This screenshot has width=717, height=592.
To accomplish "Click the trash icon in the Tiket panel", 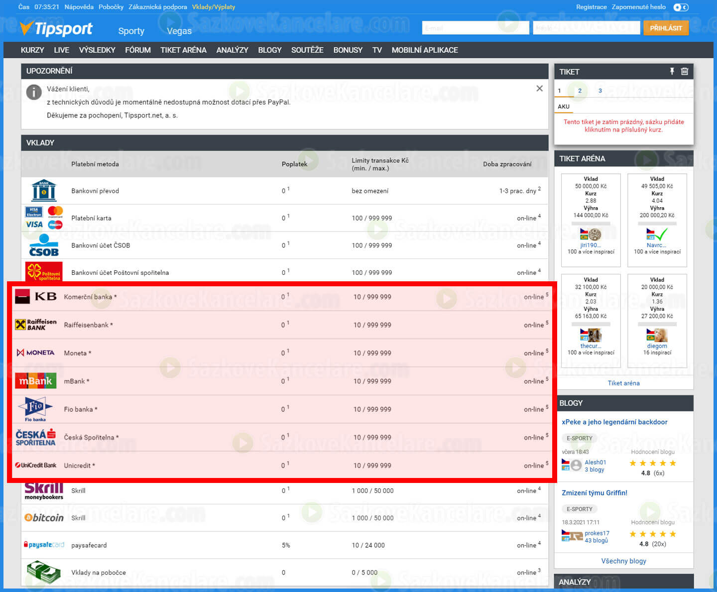I will (685, 71).
